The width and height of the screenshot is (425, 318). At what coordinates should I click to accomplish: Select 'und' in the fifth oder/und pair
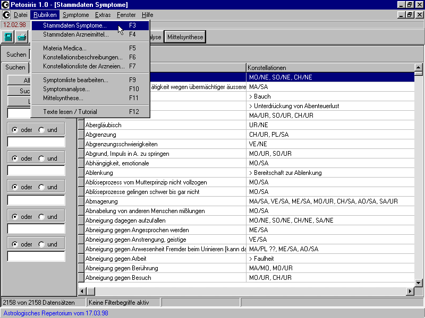[x=41, y=244]
